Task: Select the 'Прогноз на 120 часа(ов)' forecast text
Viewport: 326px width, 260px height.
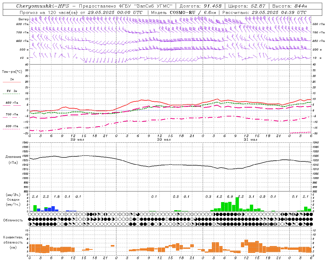Action: (48, 12)
